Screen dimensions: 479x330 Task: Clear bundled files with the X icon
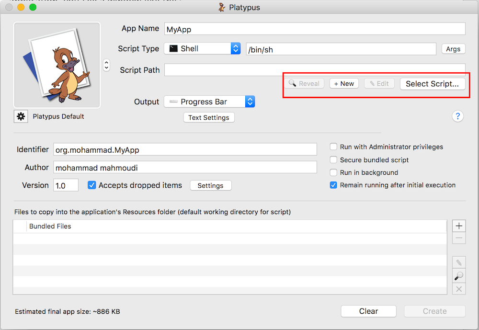458,289
